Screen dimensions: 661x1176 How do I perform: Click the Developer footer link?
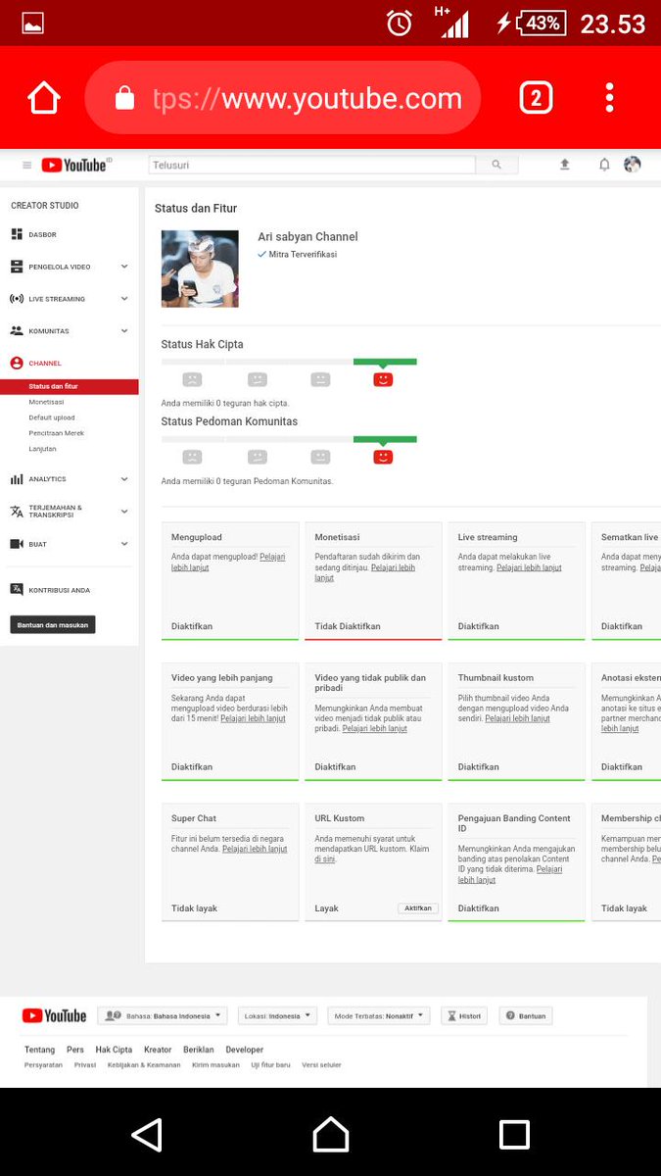[245, 1050]
